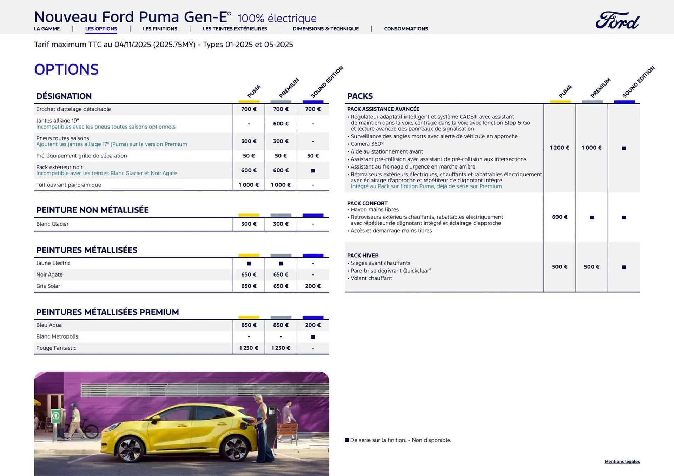Switch to the LES FINITIONS tab
This screenshot has width=674, height=476.
[x=160, y=29]
